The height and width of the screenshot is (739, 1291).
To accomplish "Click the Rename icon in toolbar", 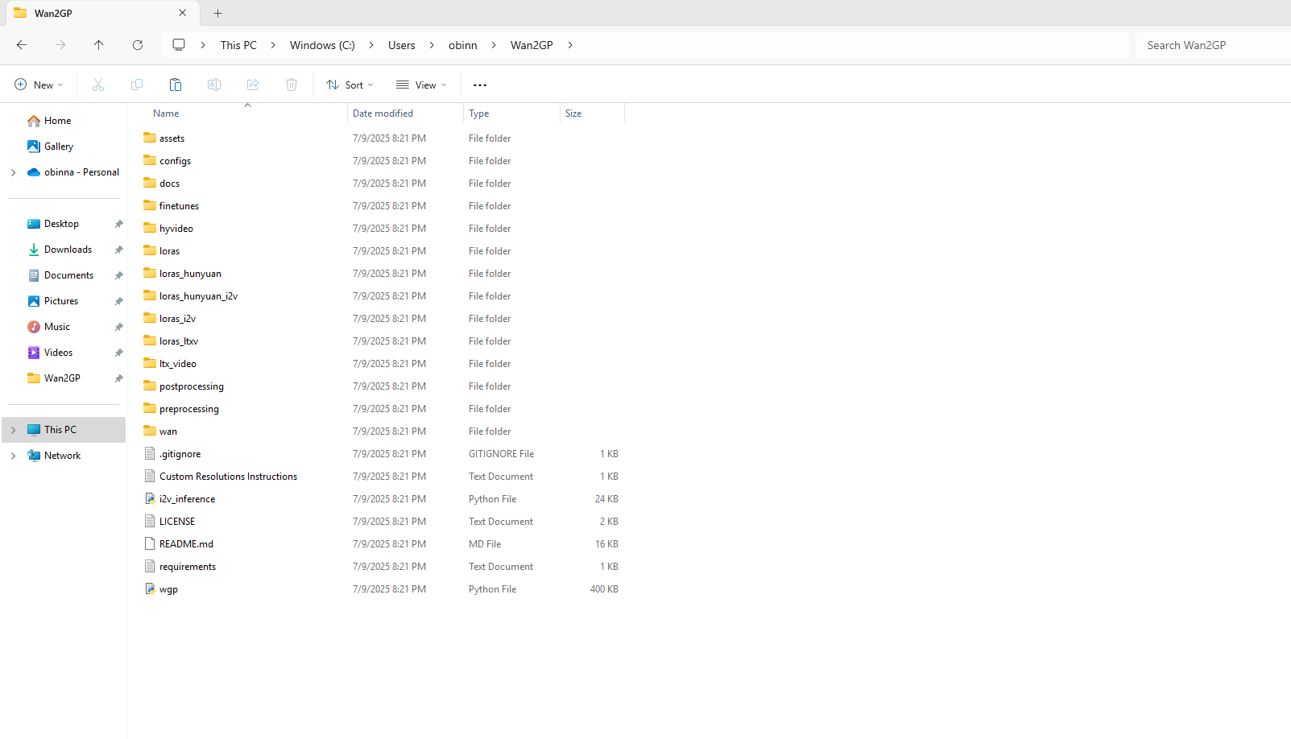I will [214, 85].
